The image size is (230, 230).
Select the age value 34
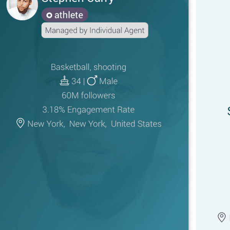point(76,81)
